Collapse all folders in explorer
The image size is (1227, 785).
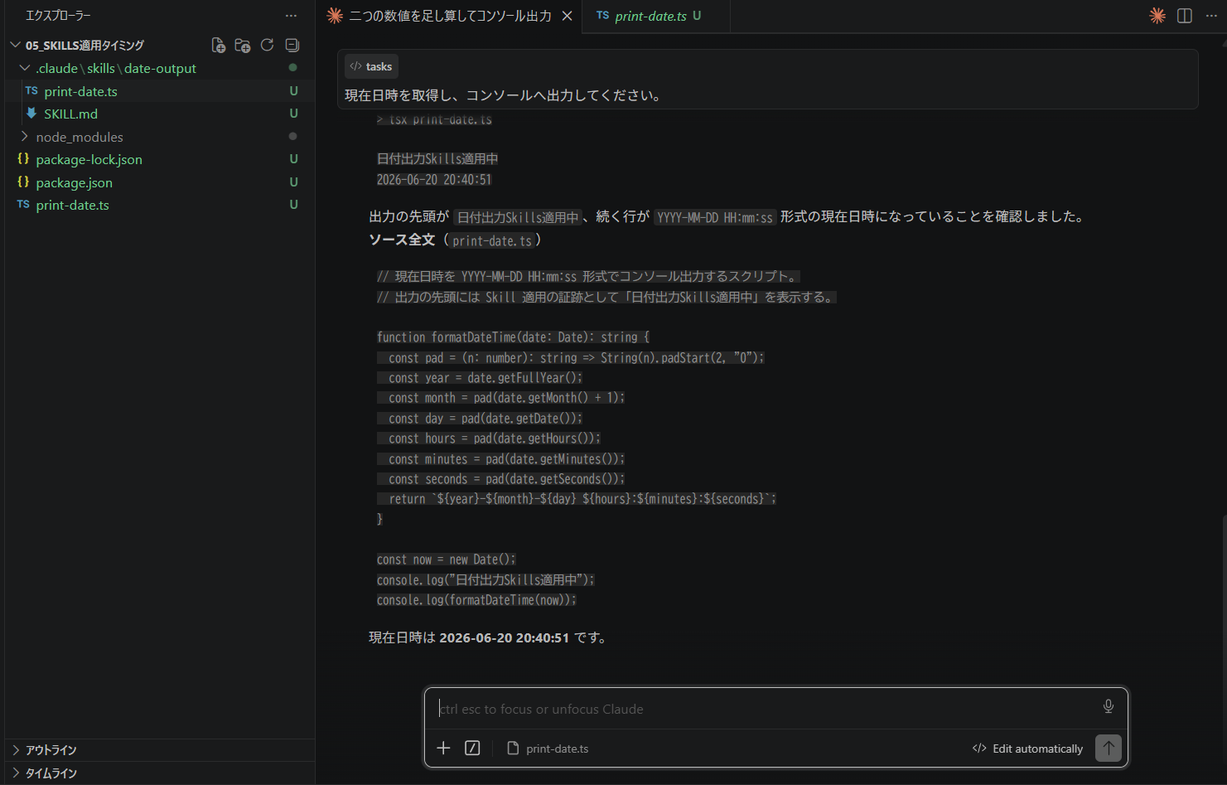tap(292, 46)
